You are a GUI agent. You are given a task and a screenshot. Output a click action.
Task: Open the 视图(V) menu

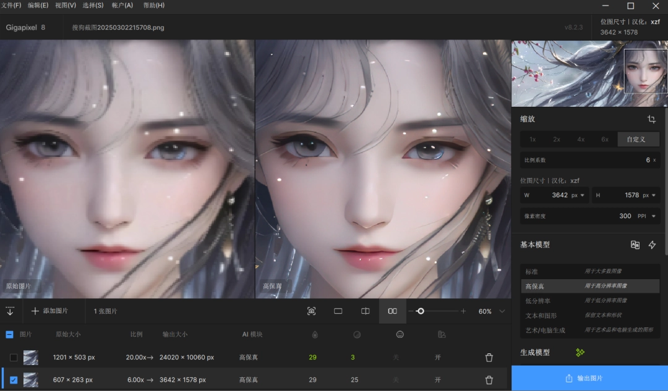(x=66, y=5)
